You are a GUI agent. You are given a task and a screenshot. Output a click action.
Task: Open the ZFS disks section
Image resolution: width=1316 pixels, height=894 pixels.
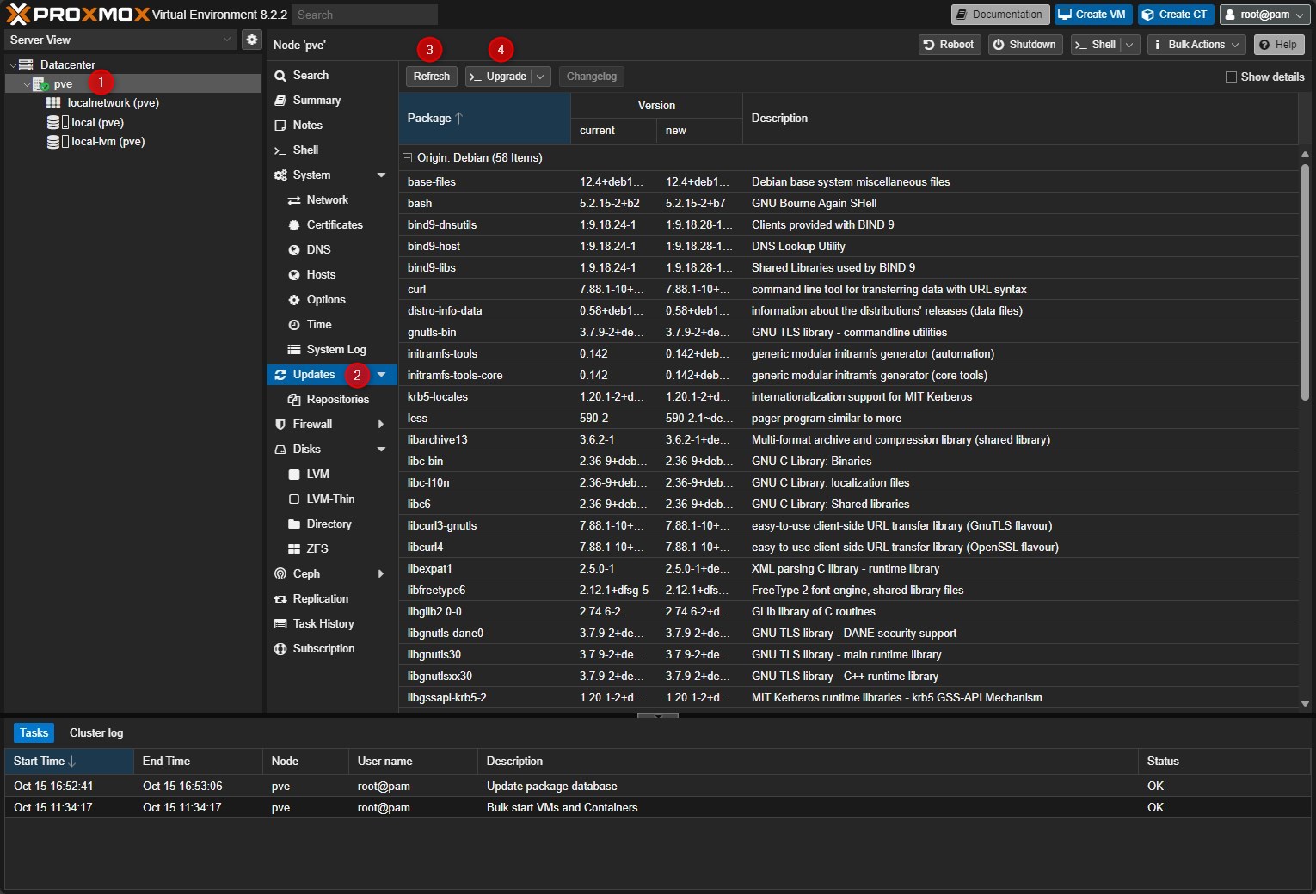(317, 549)
